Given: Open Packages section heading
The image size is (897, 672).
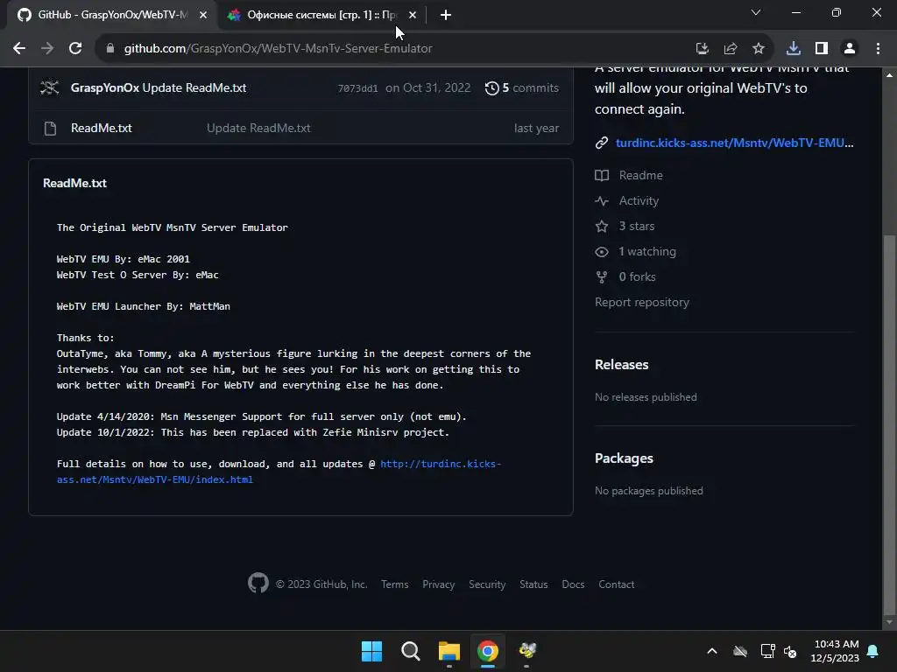Looking at the screenshot, I should pyautogui.click(x=624, y=458).
